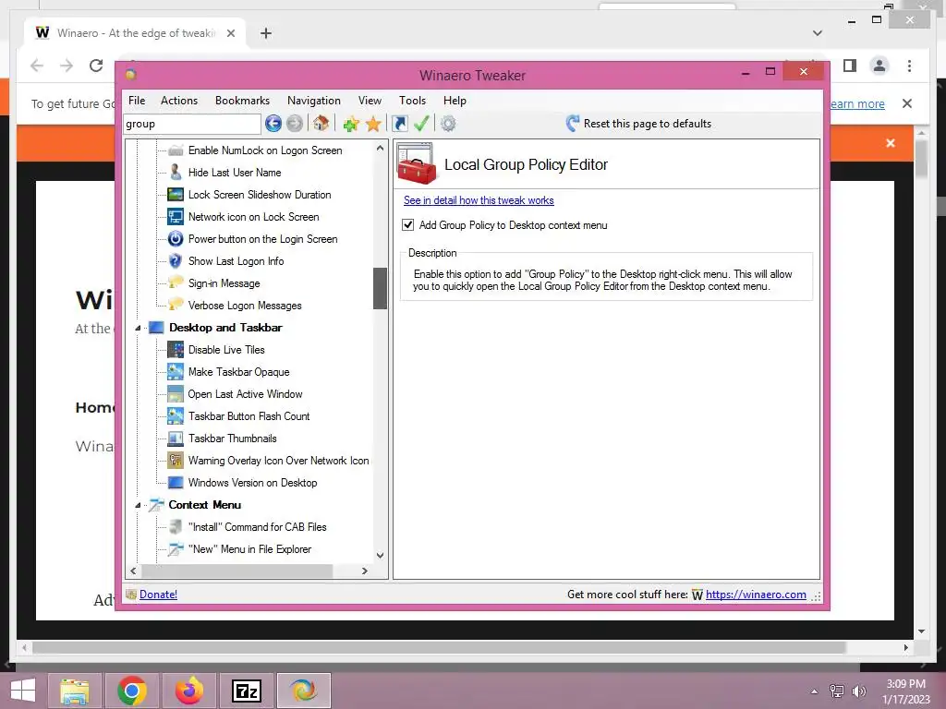Screen dimensions: 946x709
Task: Open the File menu
Action: (137, 101)
